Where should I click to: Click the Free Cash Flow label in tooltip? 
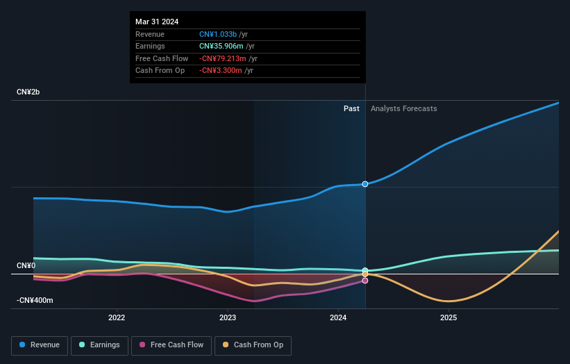162,58
